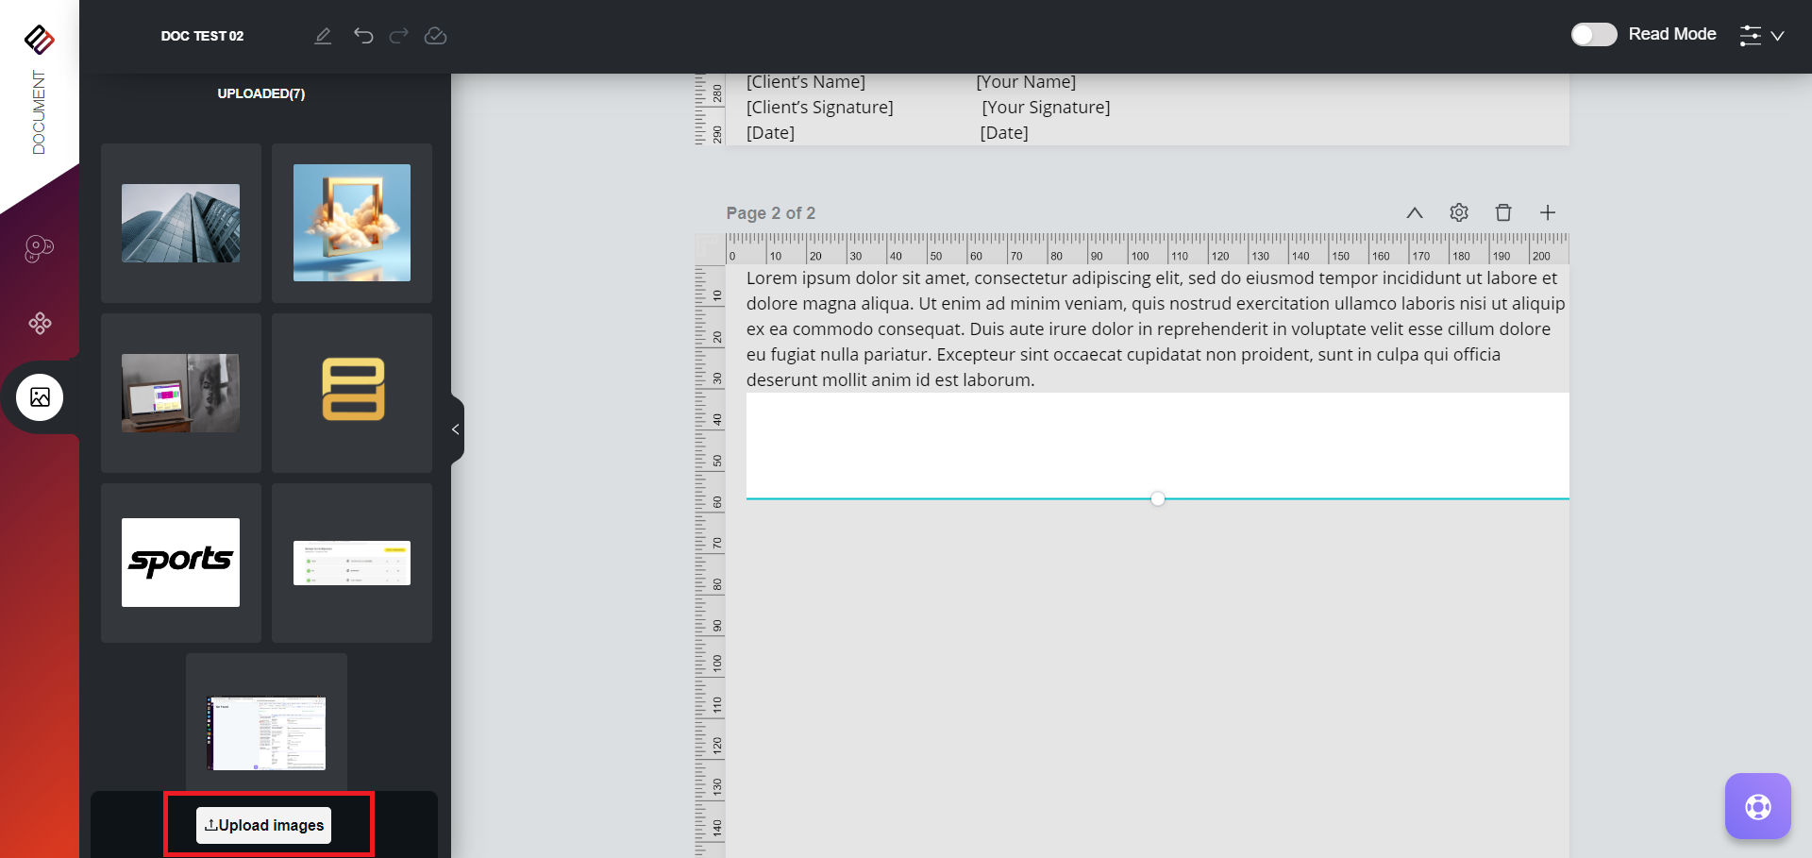Click the pencil rename icon

[x=323, y=36]
